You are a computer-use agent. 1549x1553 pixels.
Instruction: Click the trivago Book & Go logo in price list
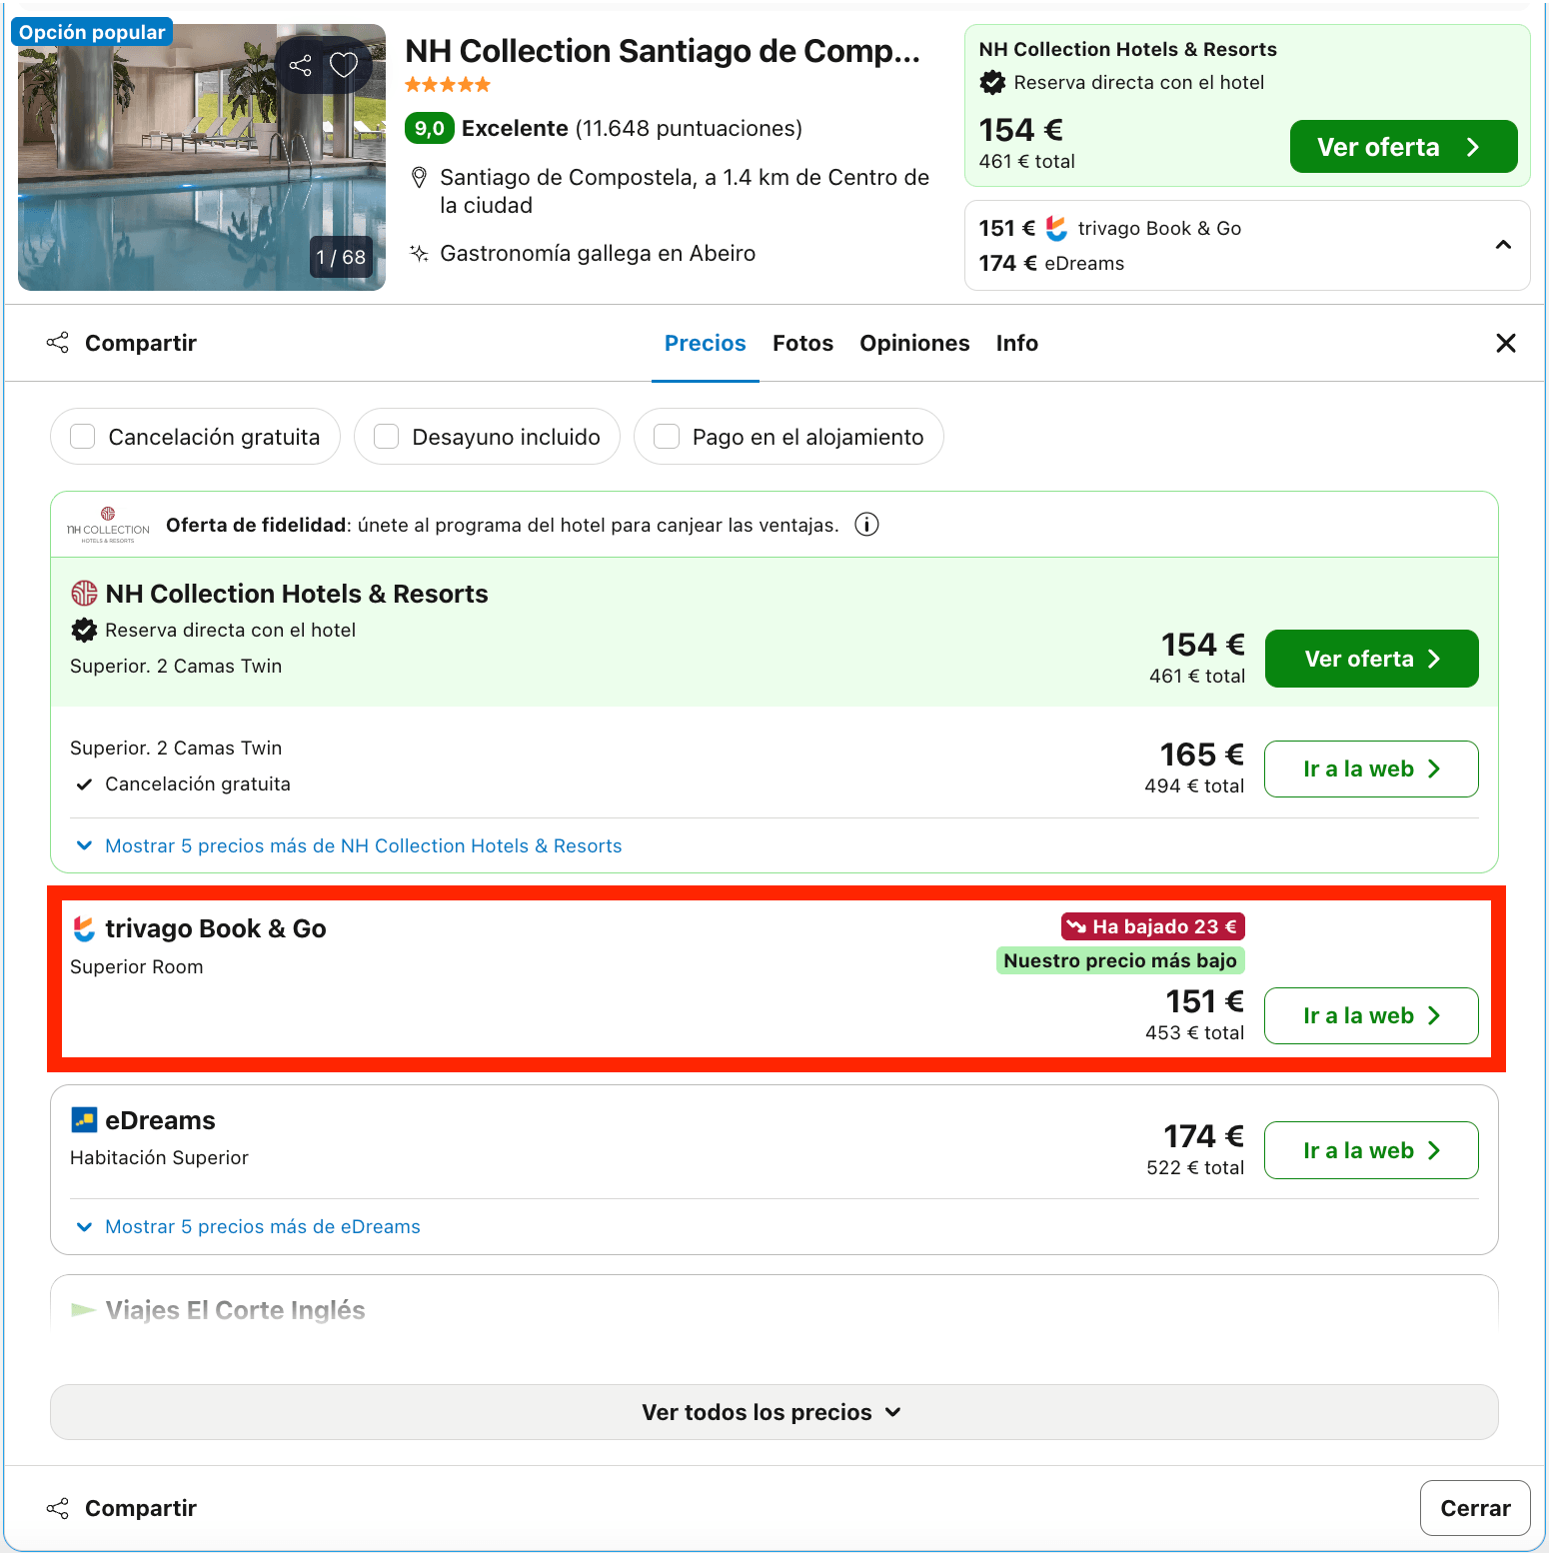[84, 928]
